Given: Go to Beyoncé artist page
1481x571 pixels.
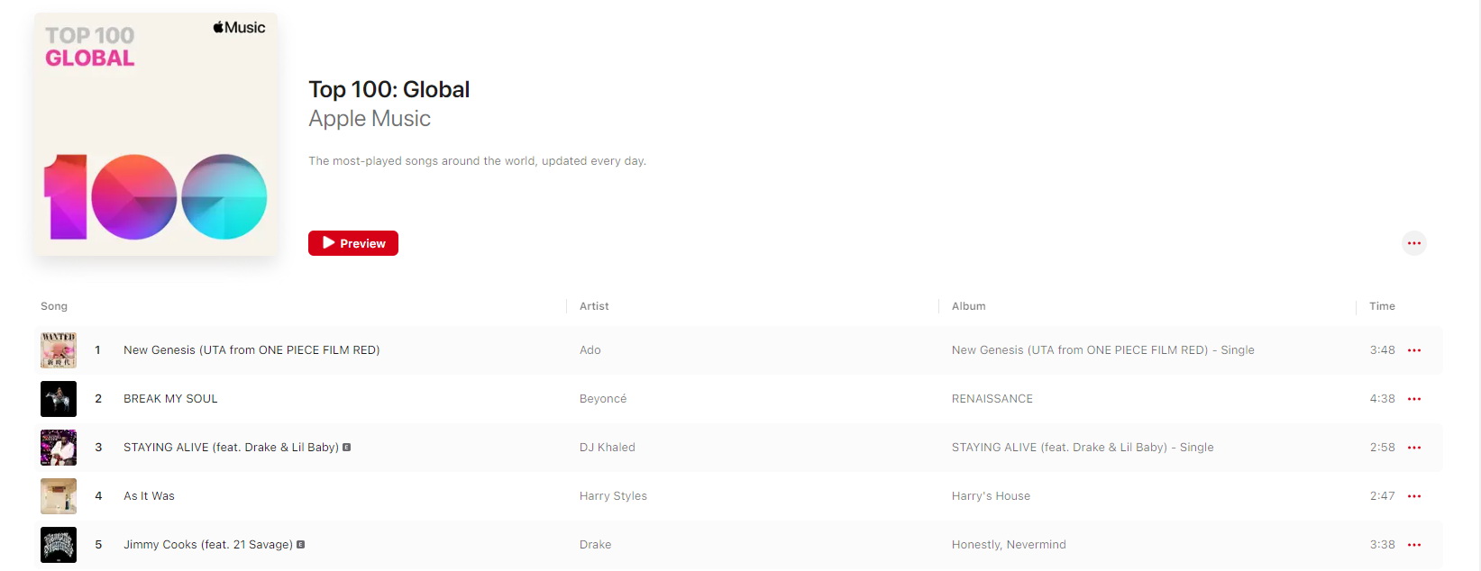Looking at the screenshot, I should [x=603, y=399].
